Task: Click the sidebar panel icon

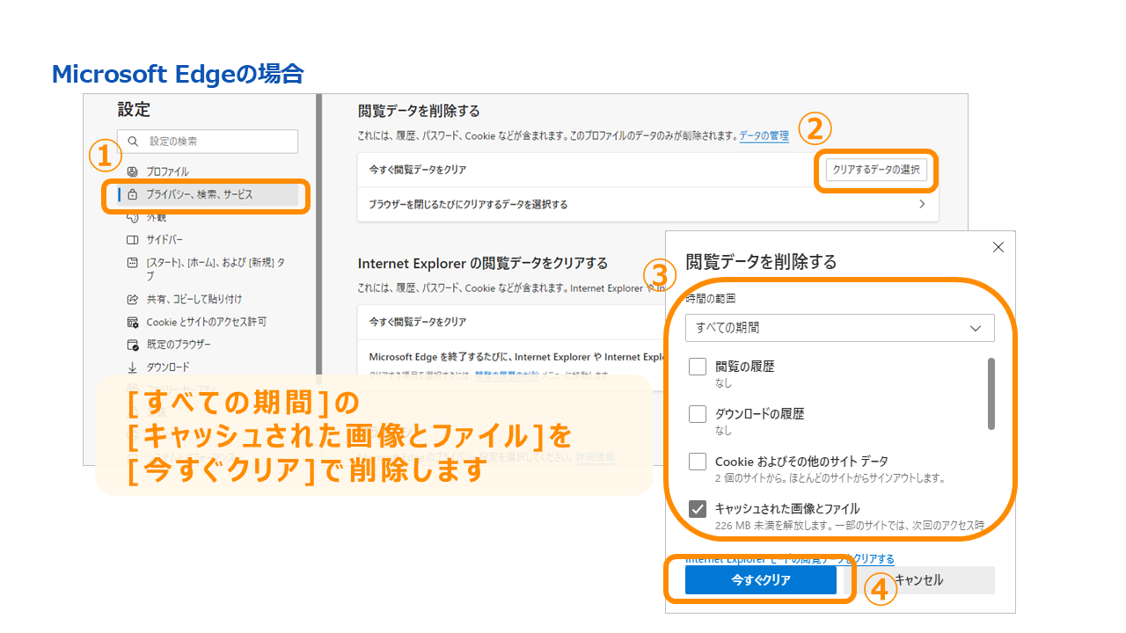Action: point(133,240)
